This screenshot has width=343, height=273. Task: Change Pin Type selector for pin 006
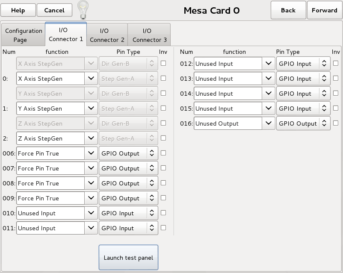tap(128, 153)
